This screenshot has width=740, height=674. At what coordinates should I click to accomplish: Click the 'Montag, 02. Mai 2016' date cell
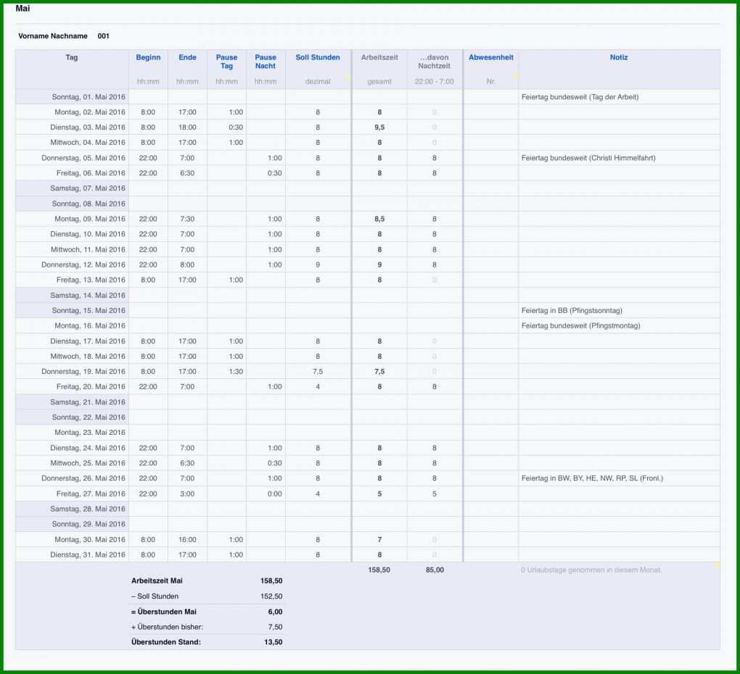[x=73, y=112]
